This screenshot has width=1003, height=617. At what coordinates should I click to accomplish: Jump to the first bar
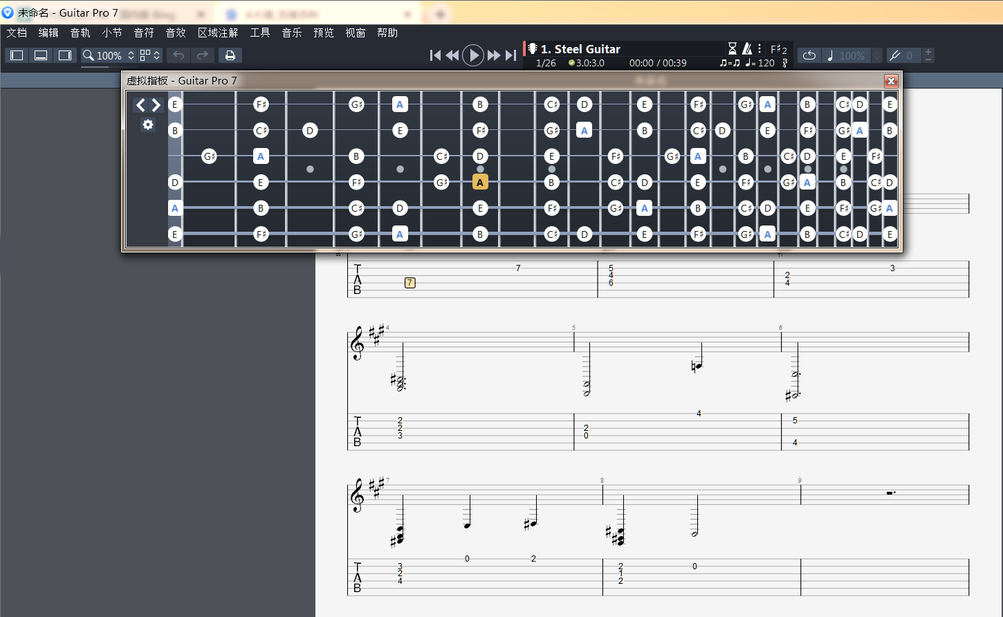(x=435, y=55)
